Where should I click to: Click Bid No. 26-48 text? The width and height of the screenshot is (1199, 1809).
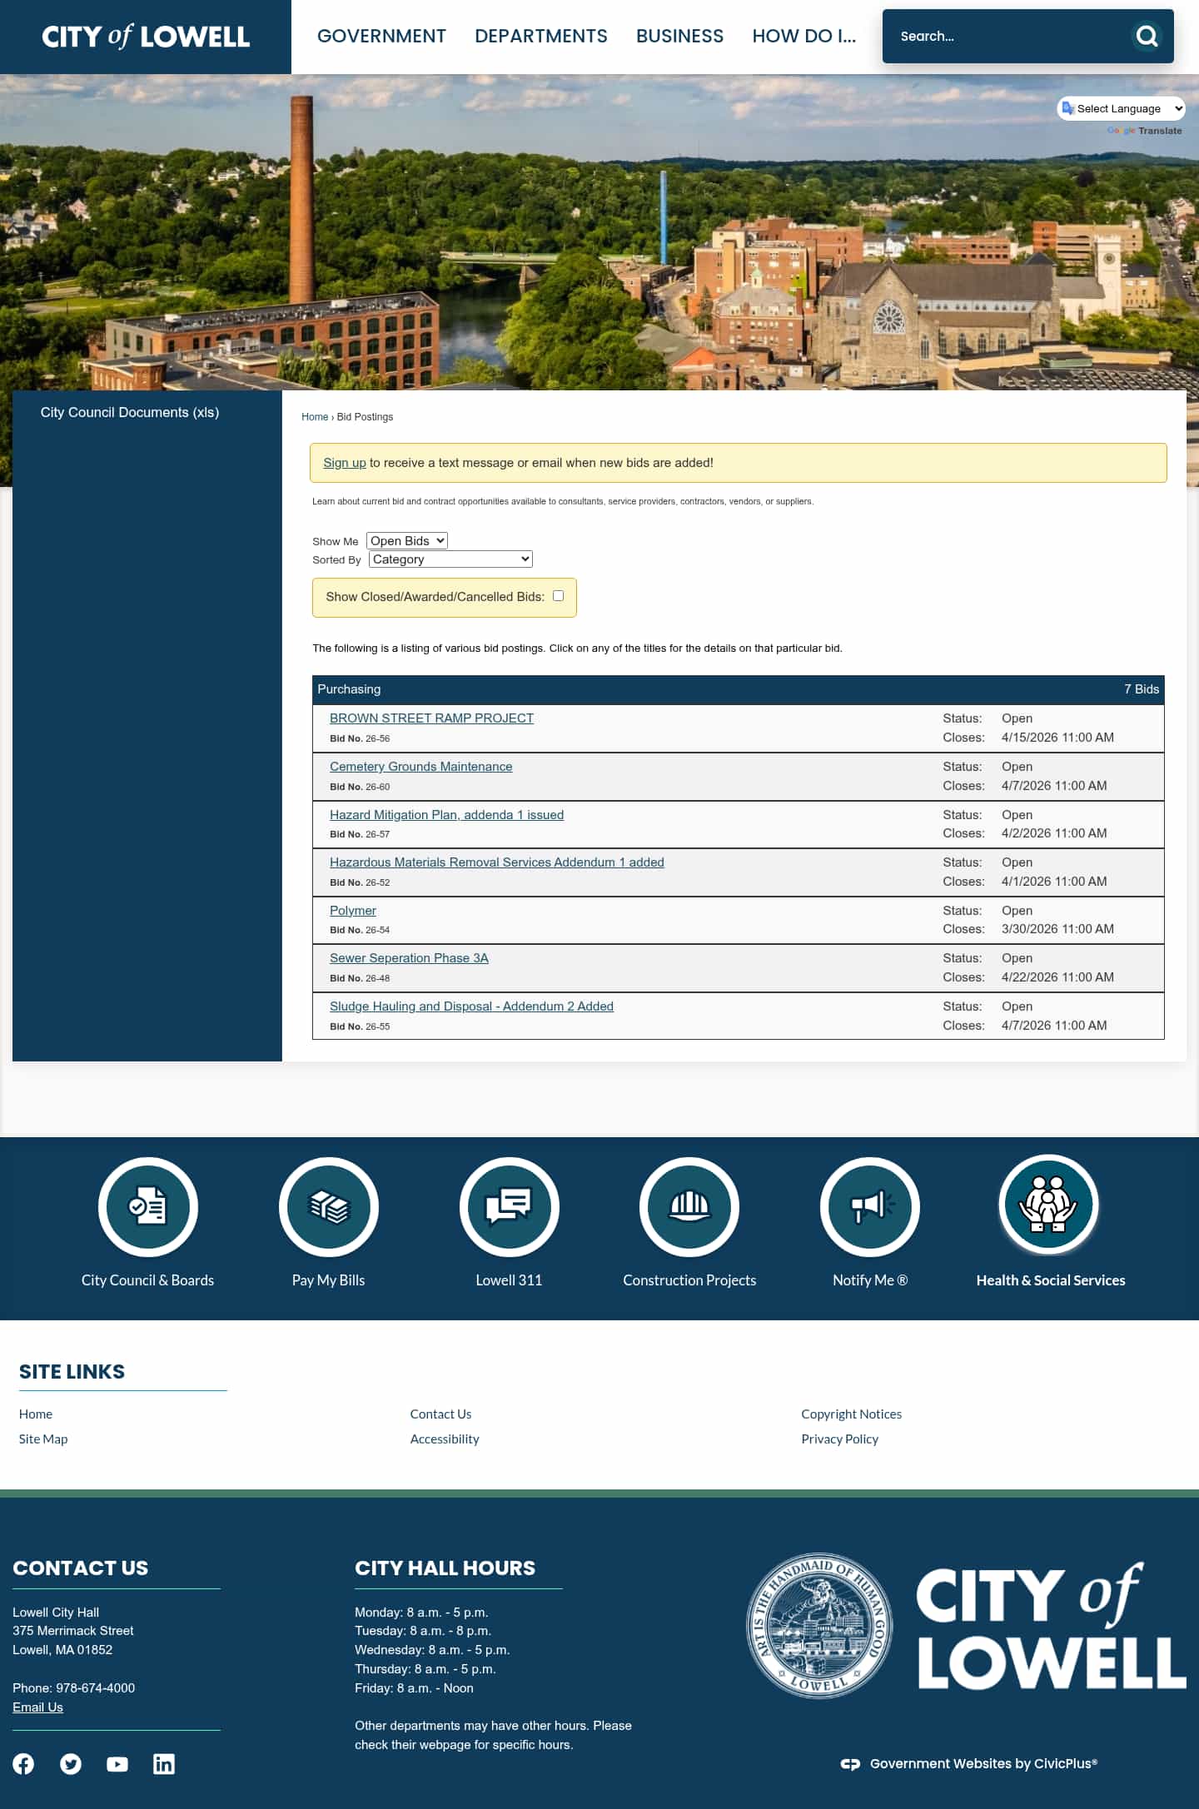tap(360, 978)
